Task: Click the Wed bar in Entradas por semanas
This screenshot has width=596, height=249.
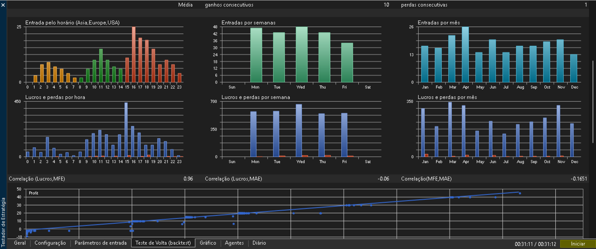Action: 301,55
